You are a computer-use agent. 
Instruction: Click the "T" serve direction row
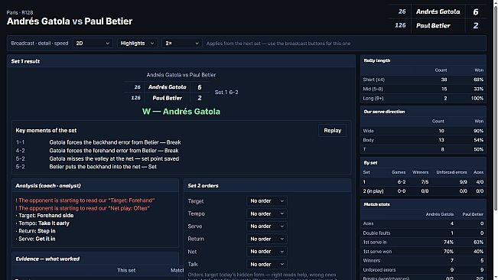[x=423, y=149]
